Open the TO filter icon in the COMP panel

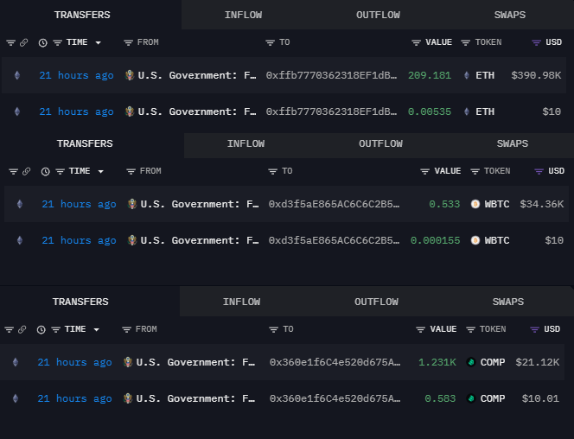(x=273, y=330)
